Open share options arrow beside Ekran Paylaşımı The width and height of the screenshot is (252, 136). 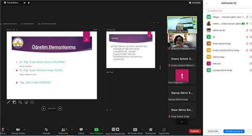[x=102, y=130]
